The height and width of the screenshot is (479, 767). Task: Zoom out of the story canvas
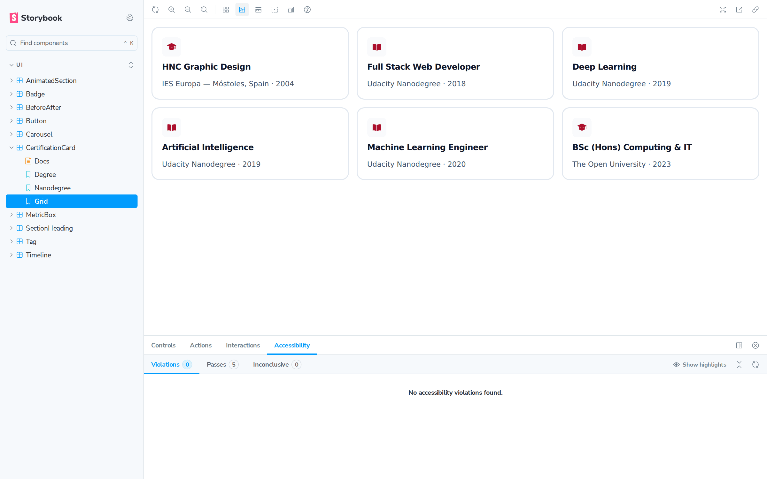[x=188, y=10]
